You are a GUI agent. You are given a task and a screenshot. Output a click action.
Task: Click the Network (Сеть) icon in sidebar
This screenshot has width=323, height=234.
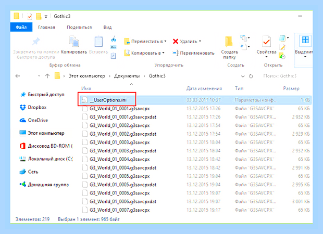click(x=22, y=172)
